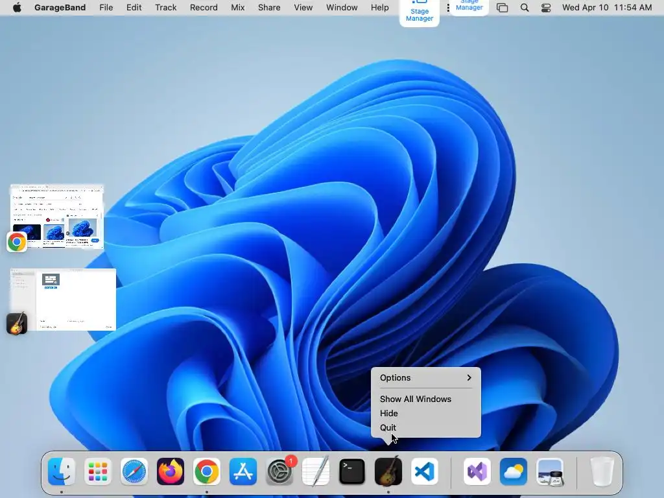This screenshot has height=498, width=664.
Task: Launch Firefox from the Dock
Action: pos(171,471)
